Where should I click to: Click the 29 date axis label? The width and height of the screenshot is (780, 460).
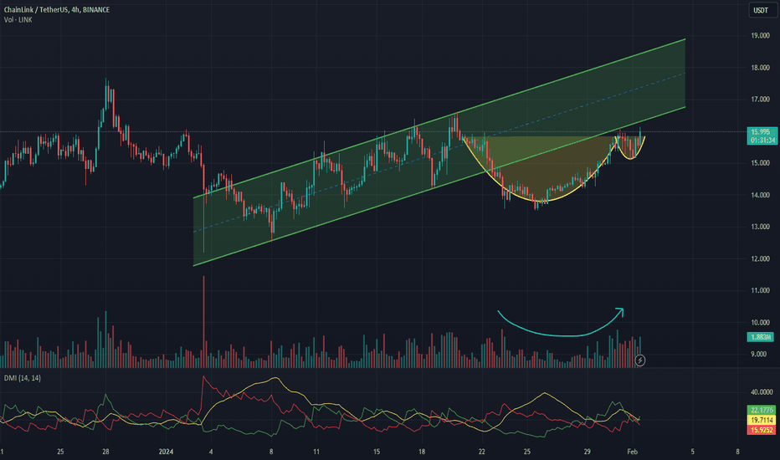click(x=587, y=452)
